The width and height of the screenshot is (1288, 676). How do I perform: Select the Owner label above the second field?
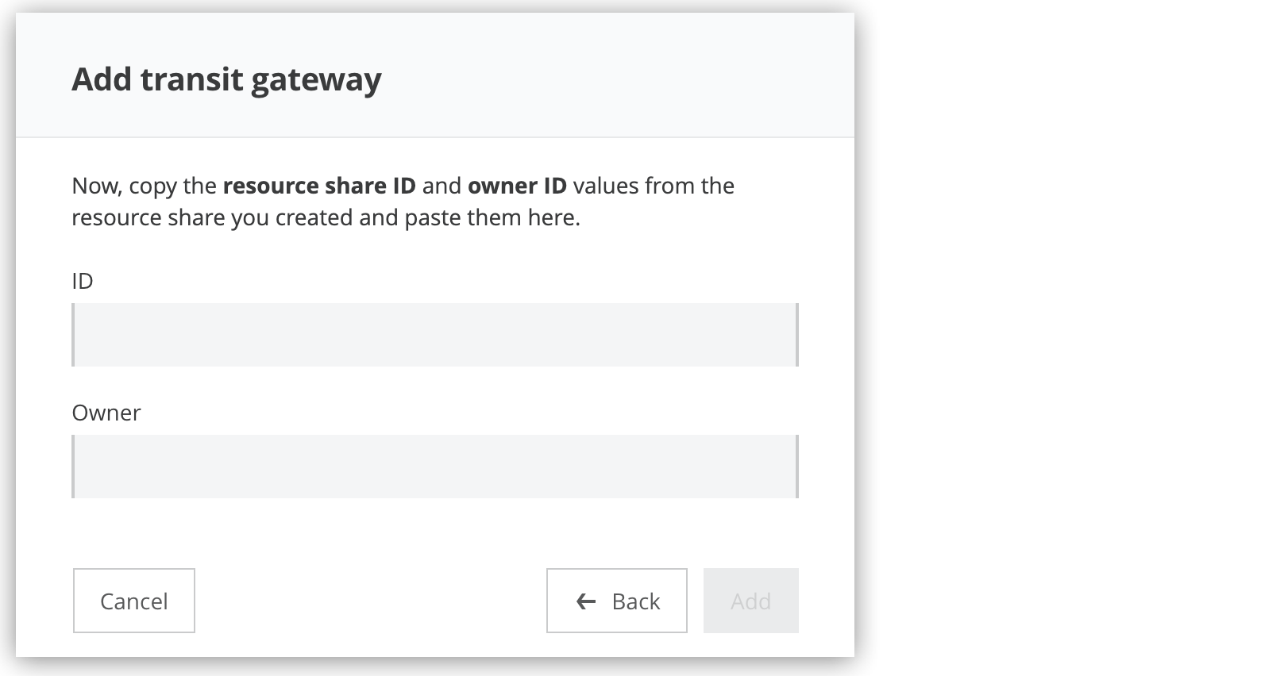(x=106, y=413)
